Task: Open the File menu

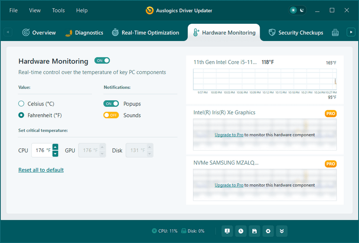Action: click(x=13, y=10)
